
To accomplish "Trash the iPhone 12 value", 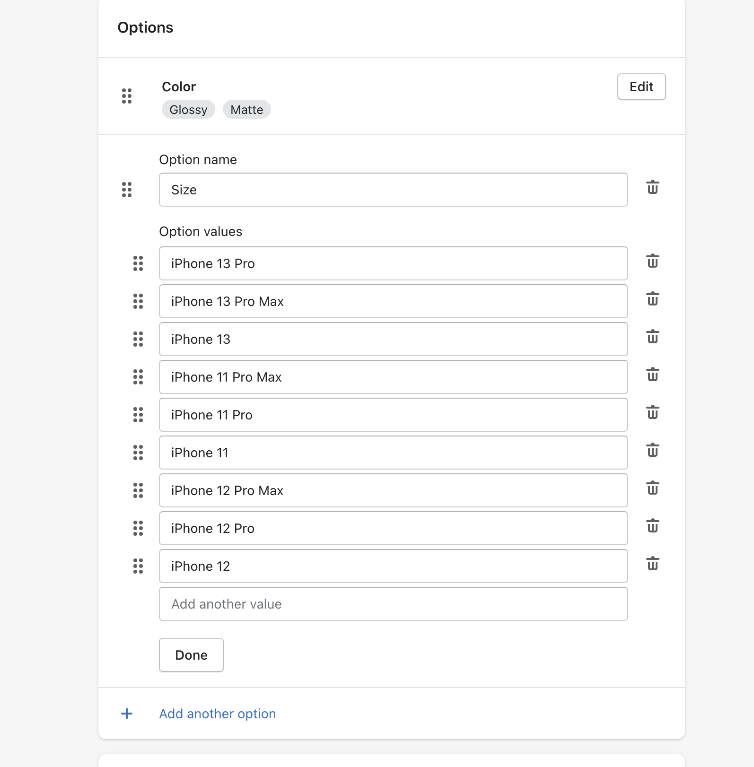I will [652, 564].
